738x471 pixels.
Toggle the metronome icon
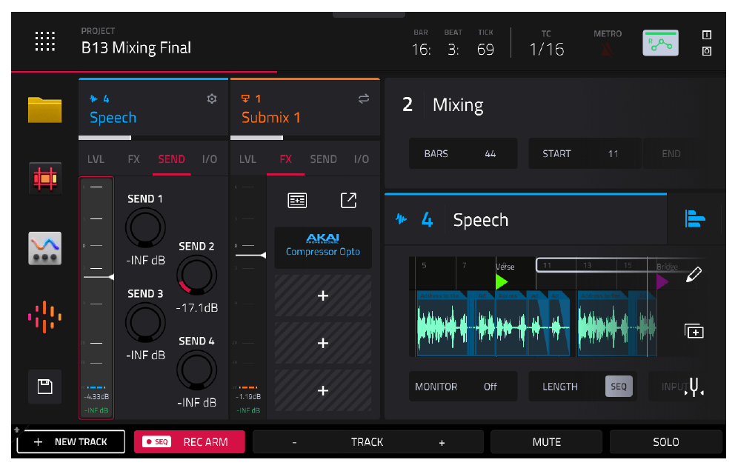pyautogui.click(x=608, y=49)
